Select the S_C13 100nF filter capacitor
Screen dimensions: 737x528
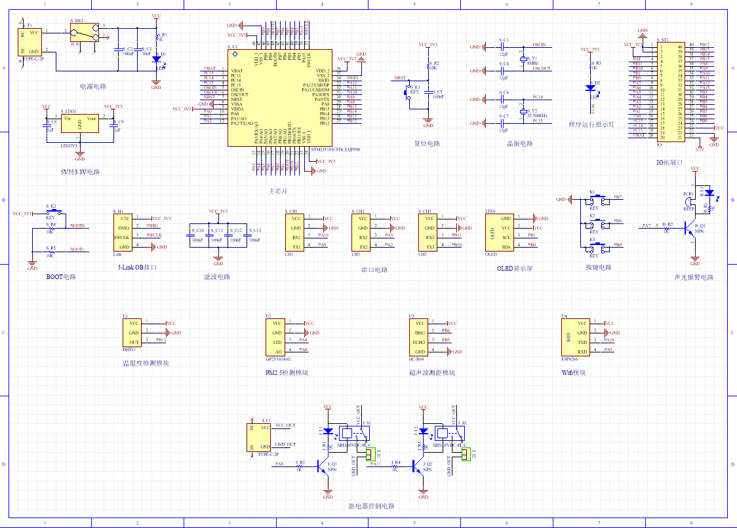pos(247,236)
